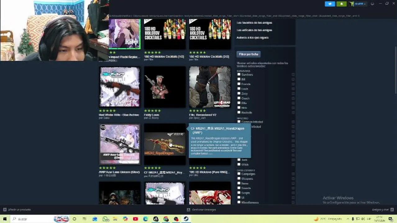The width and height of the screenshot is (397, 223).
Task: Open the Red Winter Rifle item thumbnail
Action: [120, 87]
